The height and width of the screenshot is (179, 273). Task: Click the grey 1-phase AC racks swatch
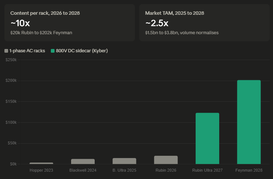tap(6, 51)
